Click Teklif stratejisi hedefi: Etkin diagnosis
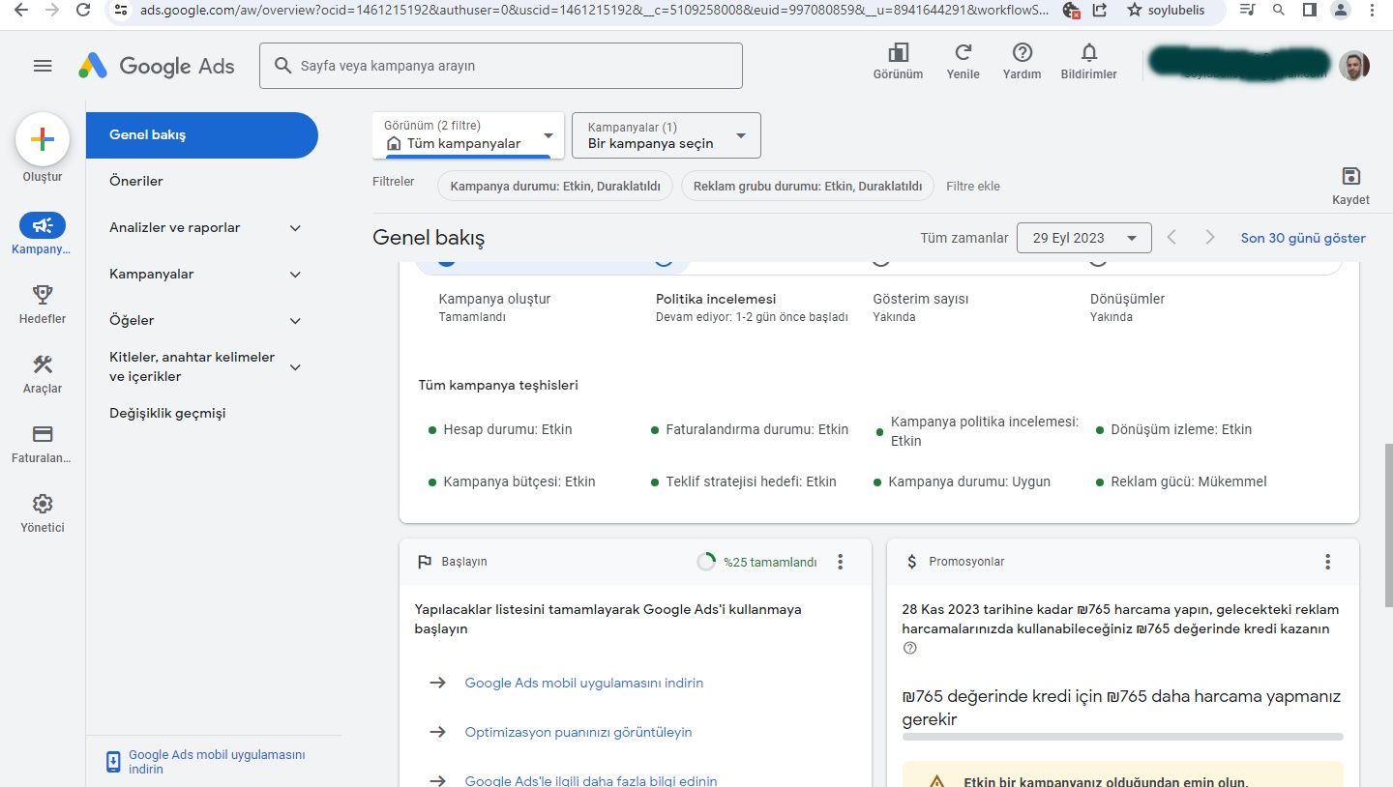Viewport: 1393px width, 787px height. tap(743, 481)
